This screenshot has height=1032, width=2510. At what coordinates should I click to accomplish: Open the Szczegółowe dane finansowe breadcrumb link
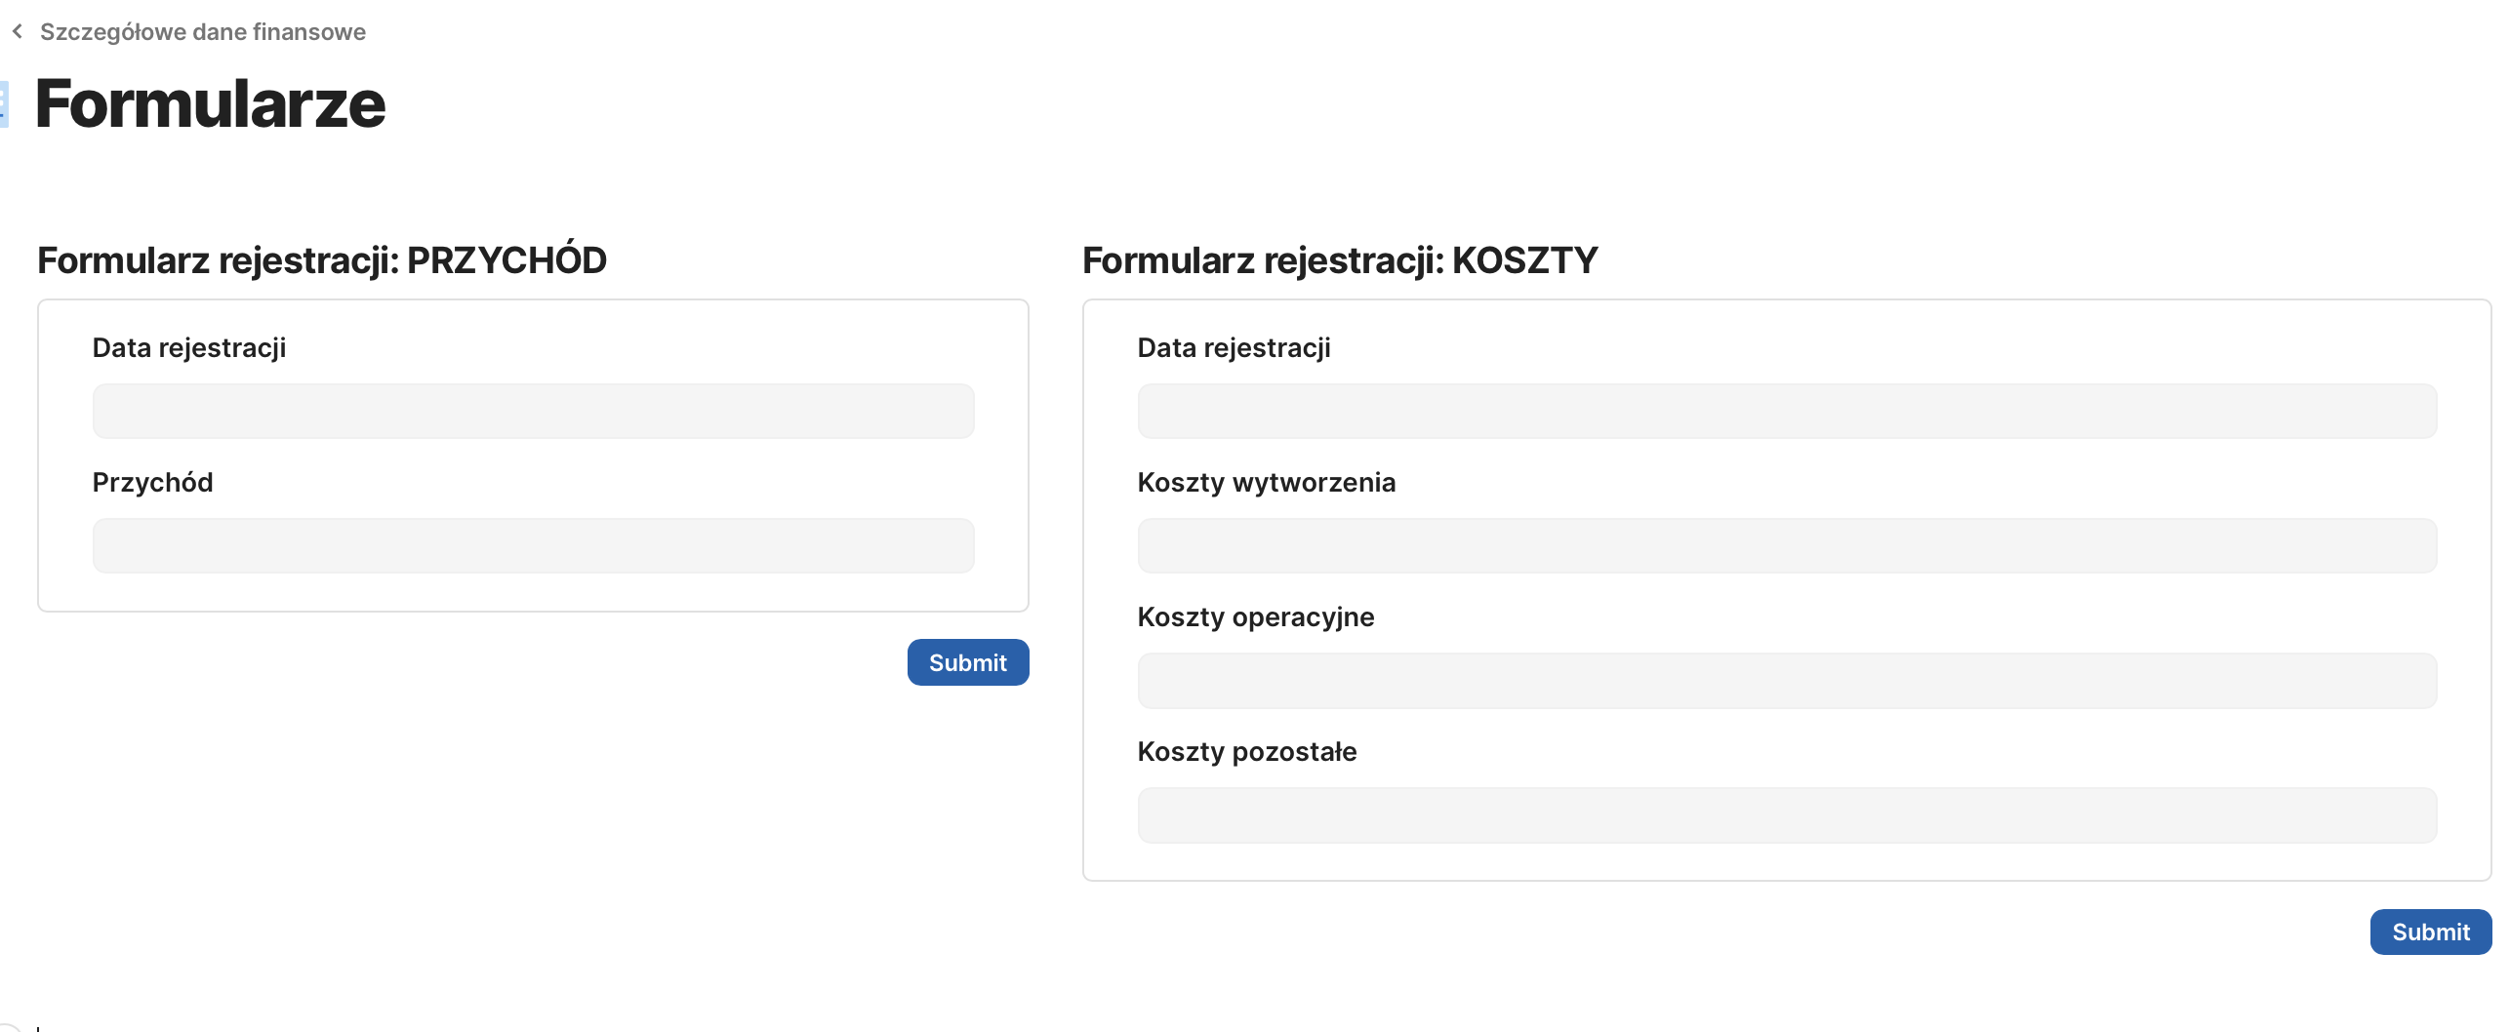click(202, 32)
